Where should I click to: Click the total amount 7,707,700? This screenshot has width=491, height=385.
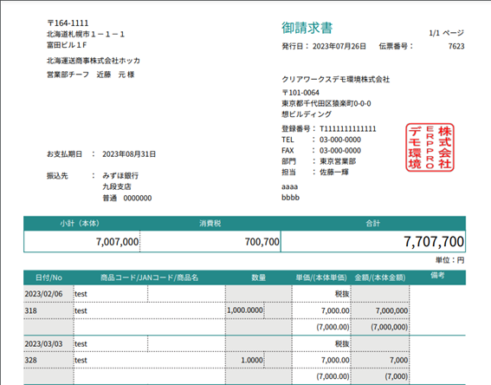tap(434, 242)
